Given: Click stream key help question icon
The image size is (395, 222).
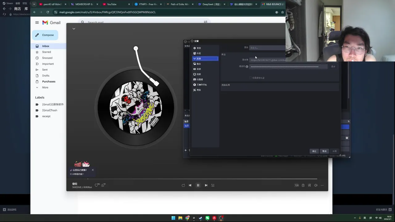Looking at the screenshot, I should (x=247, y=67).
